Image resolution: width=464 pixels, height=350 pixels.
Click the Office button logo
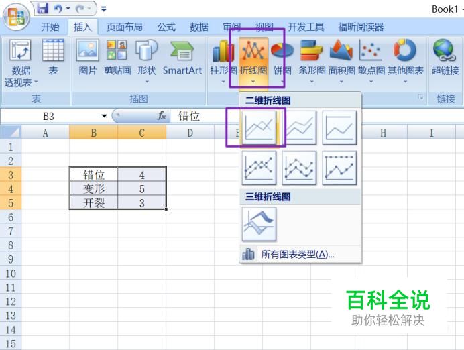click(16, 17)
